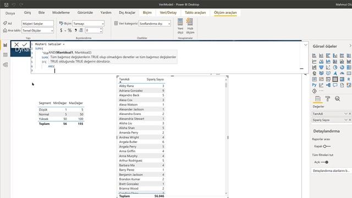Switch to the Görüntüle ribbon tab
This screenshot has height=198, width=352.
85,13
